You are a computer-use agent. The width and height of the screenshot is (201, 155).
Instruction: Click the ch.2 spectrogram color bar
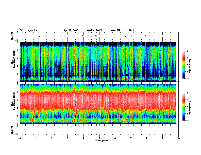point(183,107)
